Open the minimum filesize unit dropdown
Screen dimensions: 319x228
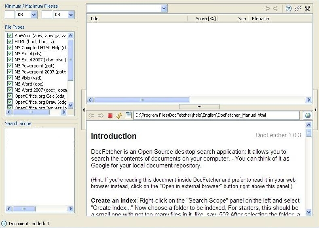click(34, 15)
